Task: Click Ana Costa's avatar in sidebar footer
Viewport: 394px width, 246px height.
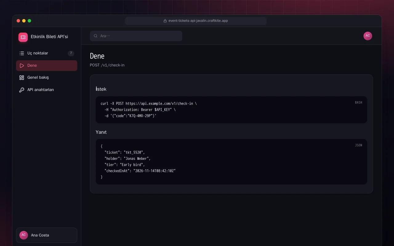Action: [x=24, y=235]
